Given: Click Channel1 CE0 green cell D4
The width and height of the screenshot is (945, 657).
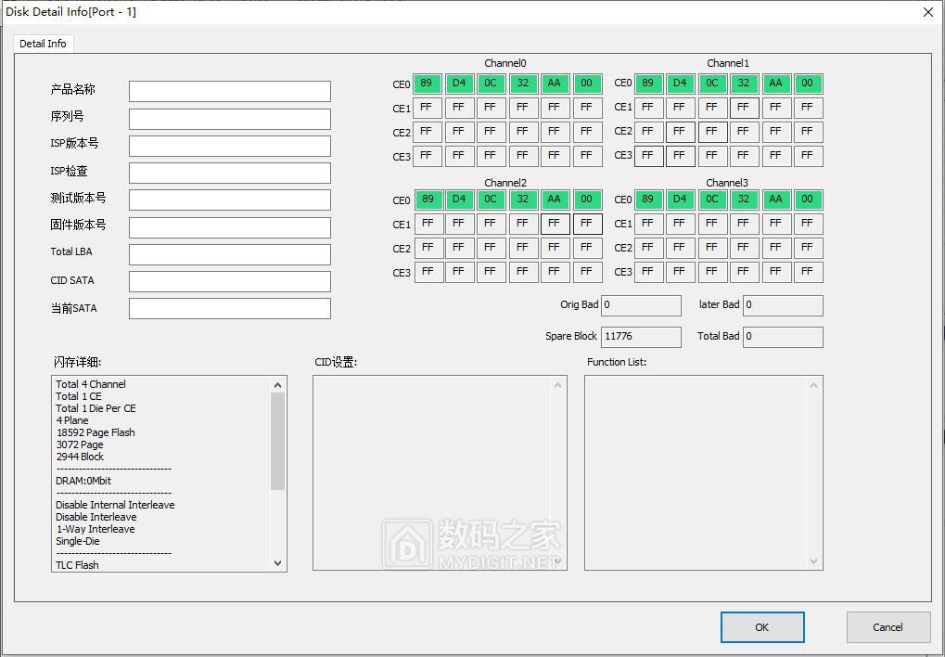Looking at the screenshot, I should tap(680, 84).
